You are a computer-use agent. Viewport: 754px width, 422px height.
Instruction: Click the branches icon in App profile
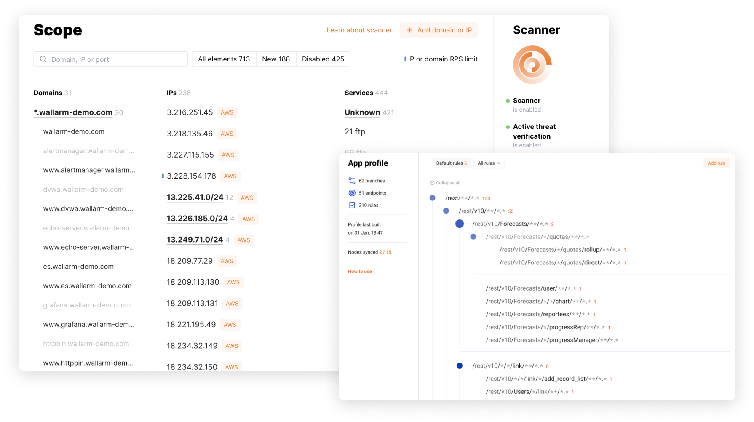[x=352, y=181]
